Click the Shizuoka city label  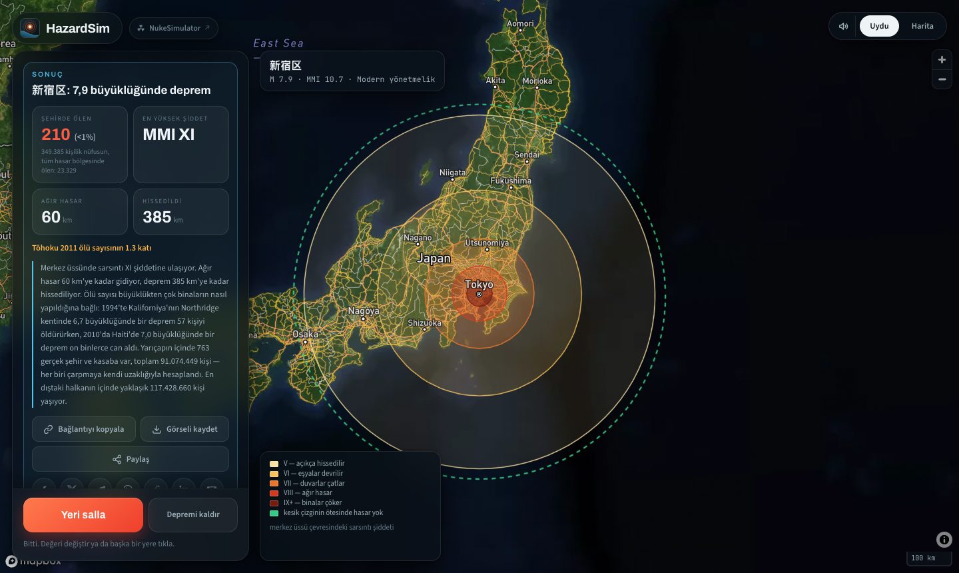click(x=424, y=323)
